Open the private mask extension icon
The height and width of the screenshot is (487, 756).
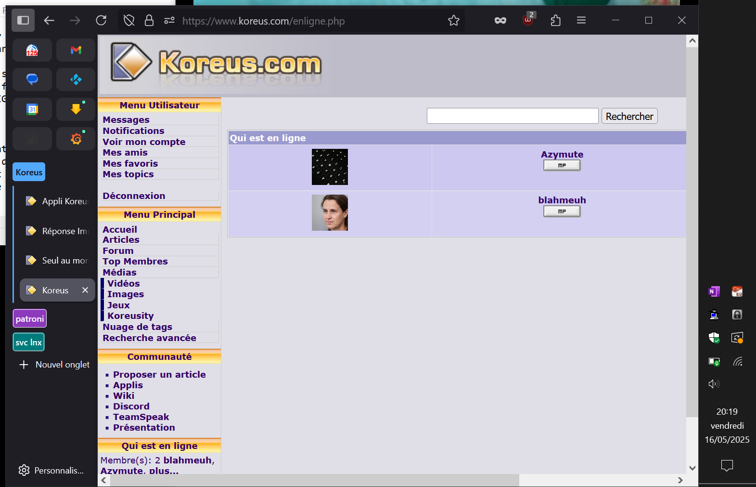coord(500,20)
